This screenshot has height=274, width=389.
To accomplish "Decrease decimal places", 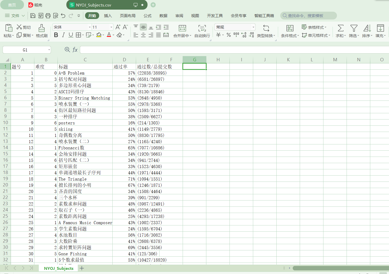I will [x=251, y=35].
